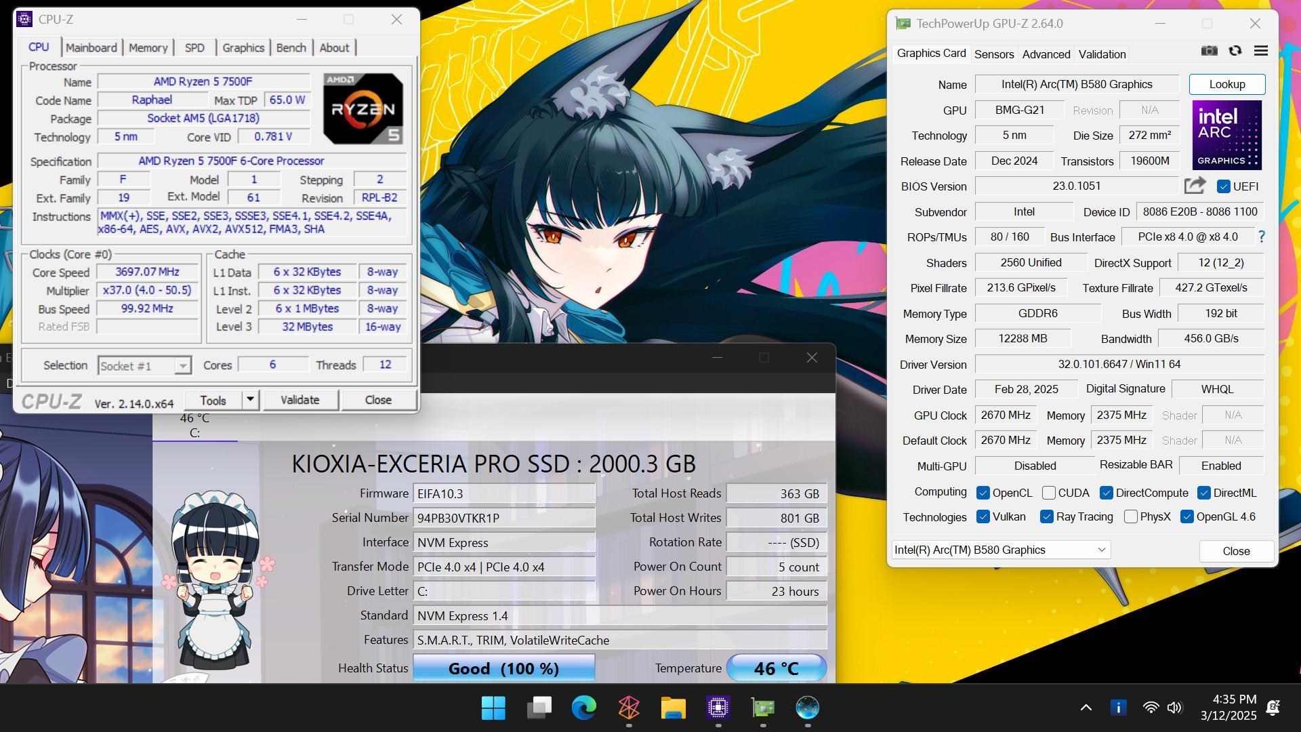Image resolution: width=1301 pixels, height=732 pixels.
Task: Toggle the PhysX checkbox
Action: click(x=1130, y=516)
